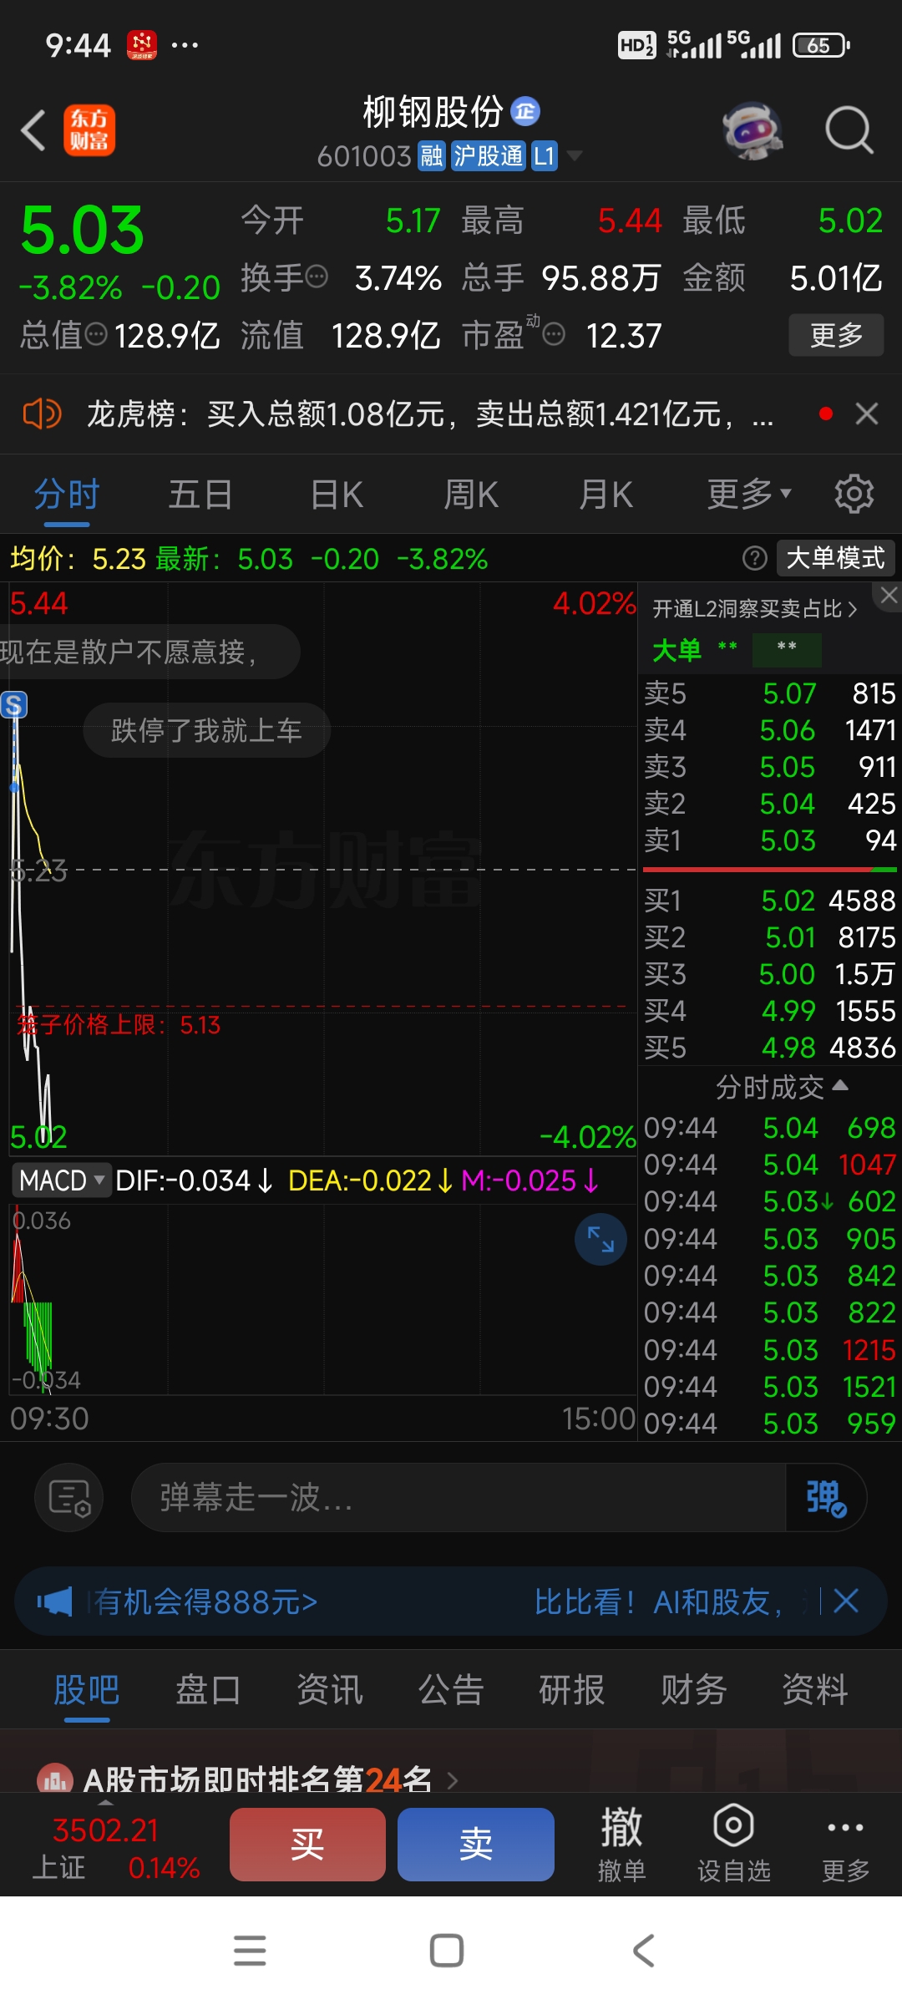Tap the 上证 index 3502.21 quote
902x2005 pixels.
(x=115, y=1848)
